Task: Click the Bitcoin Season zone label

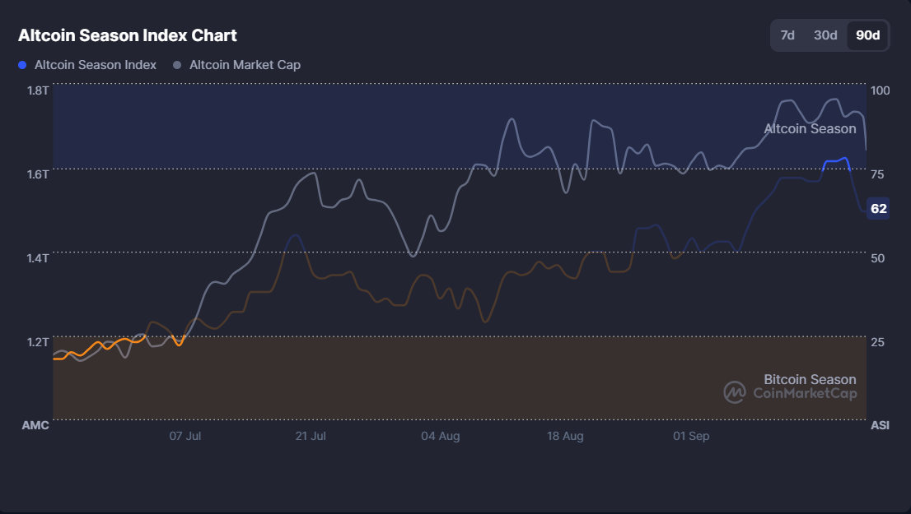Action: pyautogui.click(x=811, y=379)
